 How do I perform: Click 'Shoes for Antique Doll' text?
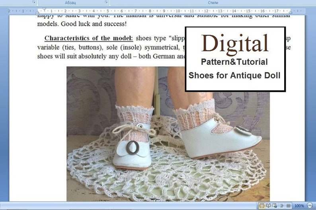pyautogui.click(x=234, y=76)
